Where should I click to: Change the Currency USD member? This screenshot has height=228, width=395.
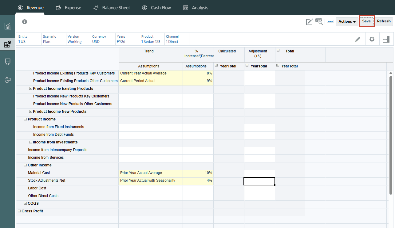point(103,39)
